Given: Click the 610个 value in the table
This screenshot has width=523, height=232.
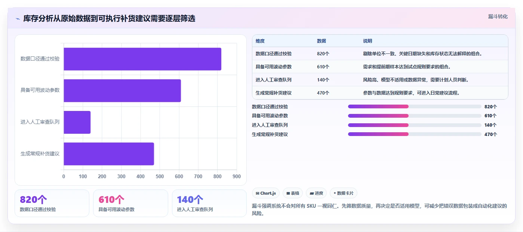Looking at the screenshot, I should pyautogui.click(x=323, y=67).
